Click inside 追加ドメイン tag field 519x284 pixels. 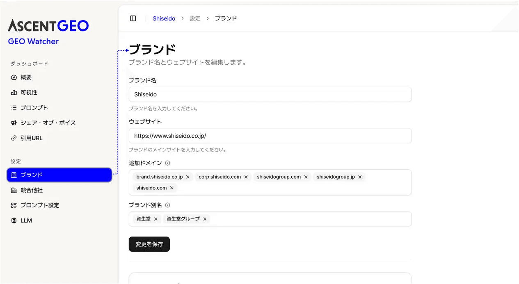pyautogui.click(x=270, y=182)
